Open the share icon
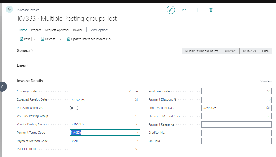 (184, 10)
